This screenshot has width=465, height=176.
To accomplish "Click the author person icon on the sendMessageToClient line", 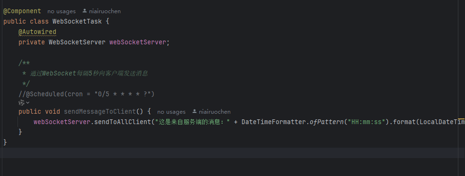I will pyautogui.click(x=195, y=111).
